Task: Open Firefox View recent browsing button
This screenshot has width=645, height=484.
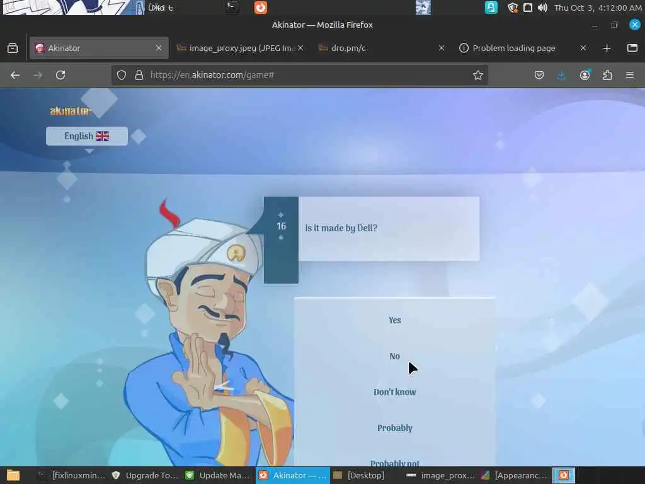Action: pos(13,48)
